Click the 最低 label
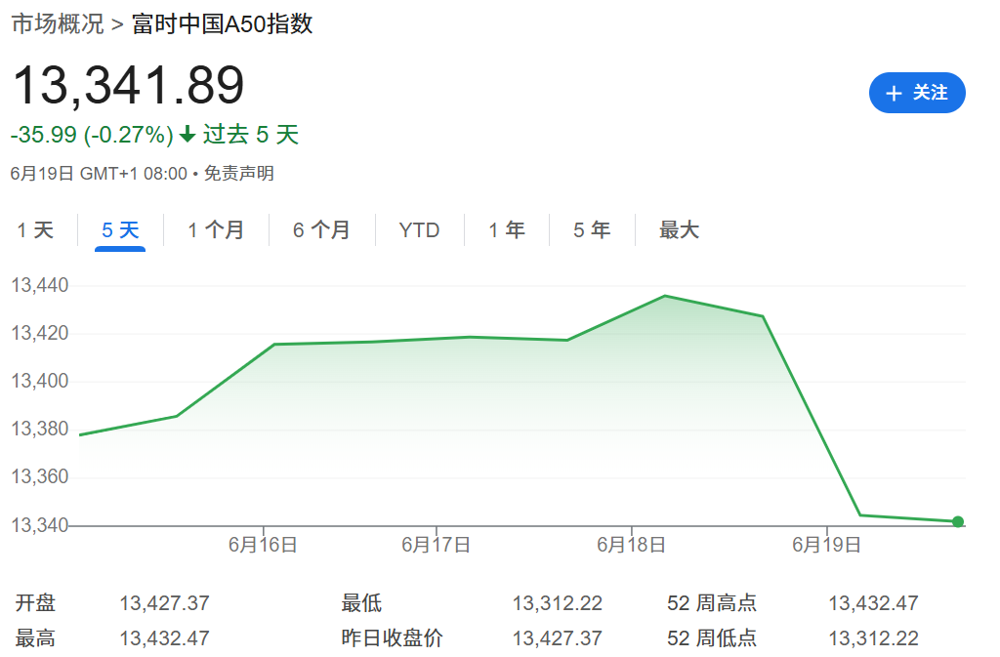1000x657 pixels. 361,603
